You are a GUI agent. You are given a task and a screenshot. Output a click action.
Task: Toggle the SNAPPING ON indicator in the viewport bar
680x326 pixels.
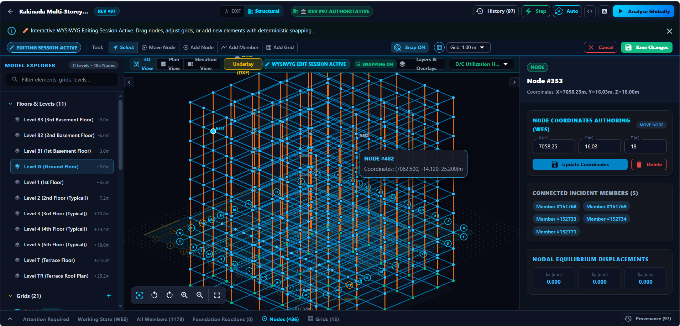[x=374, y=64]
